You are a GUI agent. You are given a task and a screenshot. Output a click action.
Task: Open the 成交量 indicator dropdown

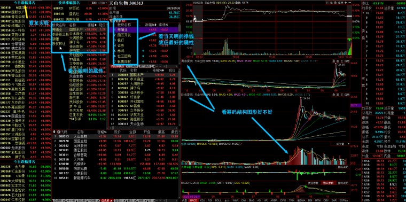pyautogui.click(x=340, y=144)
